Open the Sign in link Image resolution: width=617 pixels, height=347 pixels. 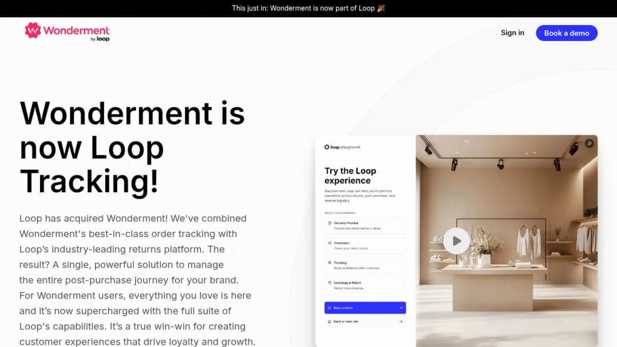tap(512, 33)
